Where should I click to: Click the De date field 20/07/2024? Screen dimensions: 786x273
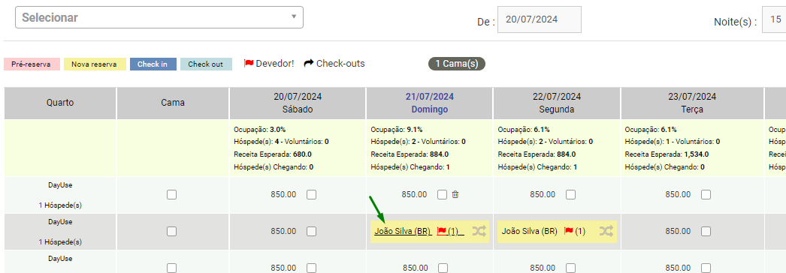tap(540, 19)
